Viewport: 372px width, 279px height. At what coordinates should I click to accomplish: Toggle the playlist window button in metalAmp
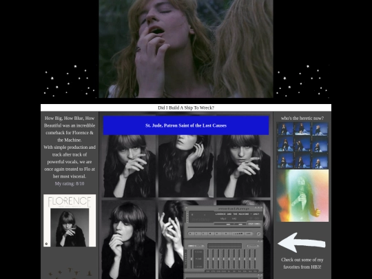(x=257, y=224)
